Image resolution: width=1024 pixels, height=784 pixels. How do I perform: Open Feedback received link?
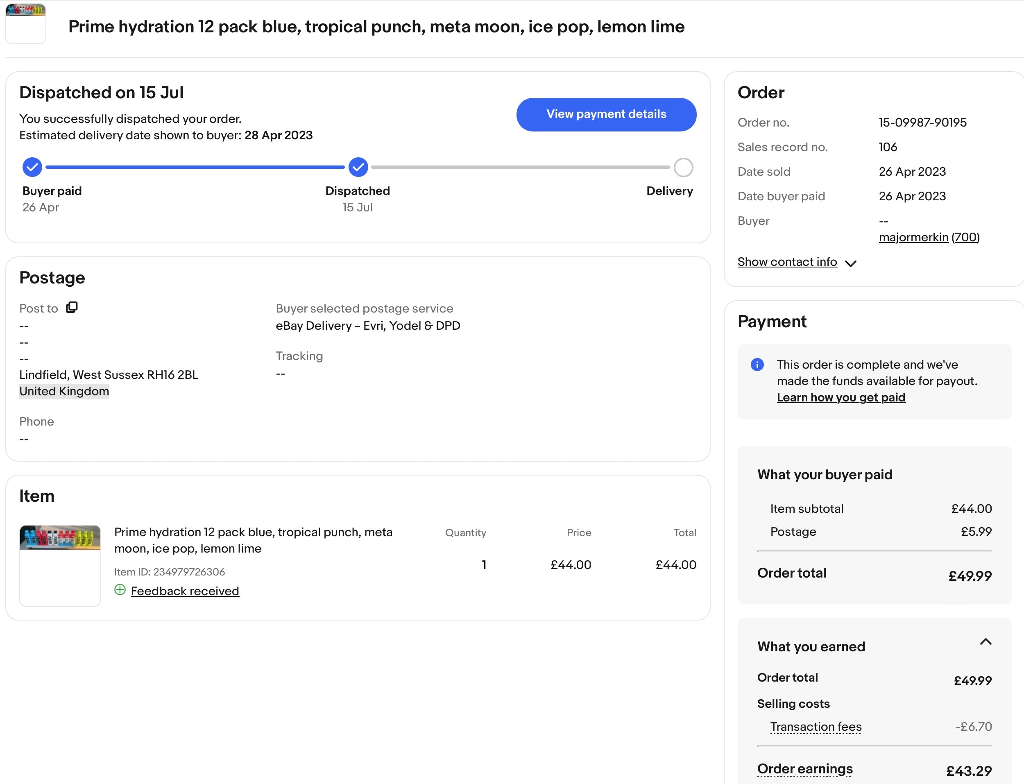tap(185, 591)
